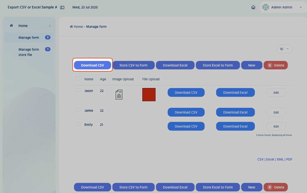307x193 pixels.
Task: Click Jason's red image thumbnail
Action: pos(149,95)
